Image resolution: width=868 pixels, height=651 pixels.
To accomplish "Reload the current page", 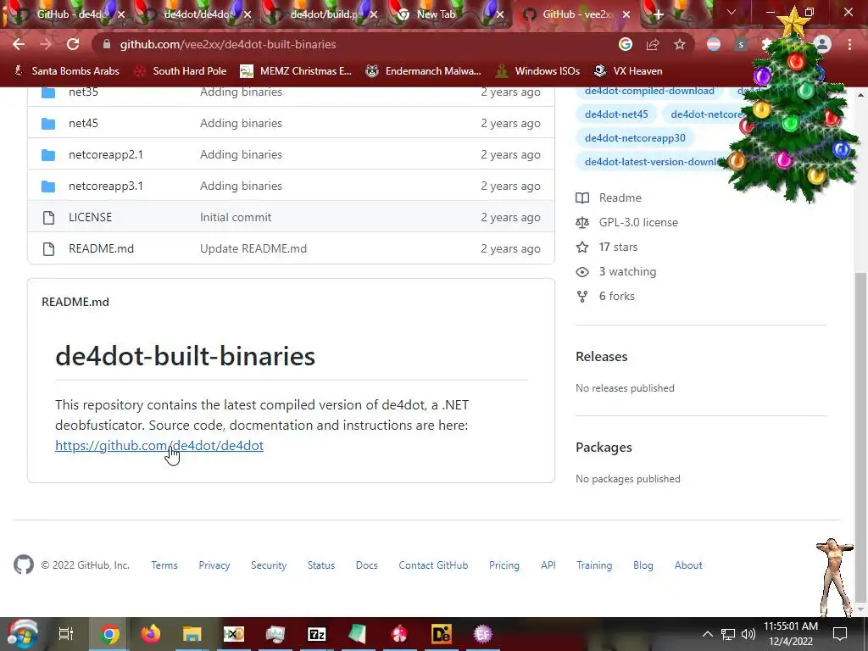I will coord(73,44).
